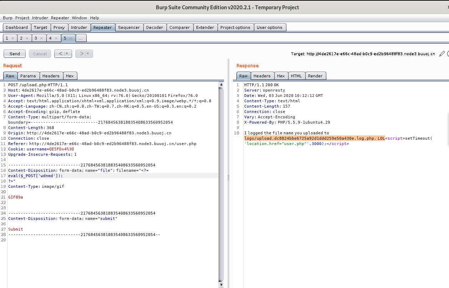Switch to the Decoder tab
449x288 pixels.
(155, 27)
